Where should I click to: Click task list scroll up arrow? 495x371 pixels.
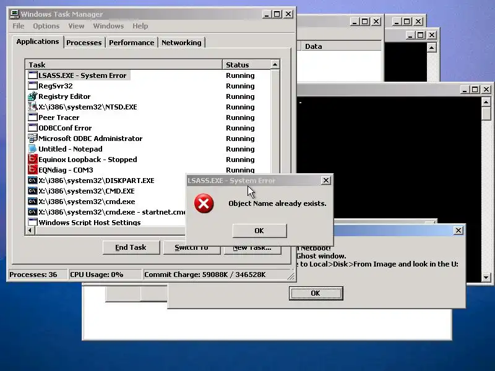[275, 64]
